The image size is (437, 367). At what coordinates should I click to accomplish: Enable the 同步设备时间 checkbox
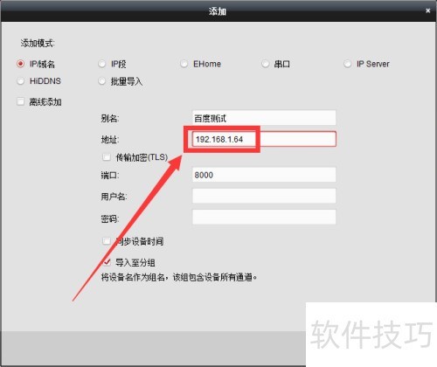pos(107,241)
